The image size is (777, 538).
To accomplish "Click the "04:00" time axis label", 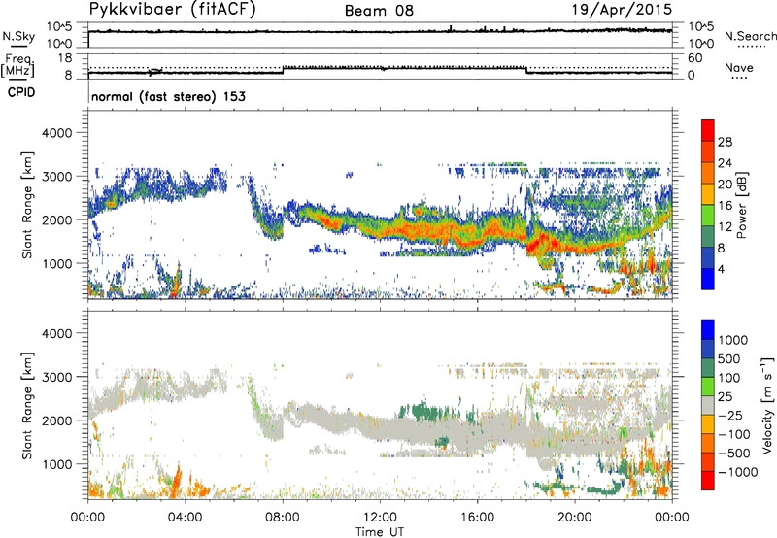I will 185,518.
